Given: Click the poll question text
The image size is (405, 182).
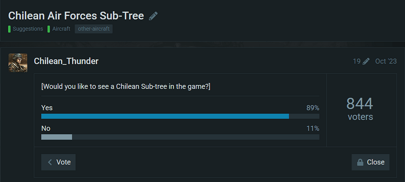Looking at the screenshot, I should (x=126, y=87).
